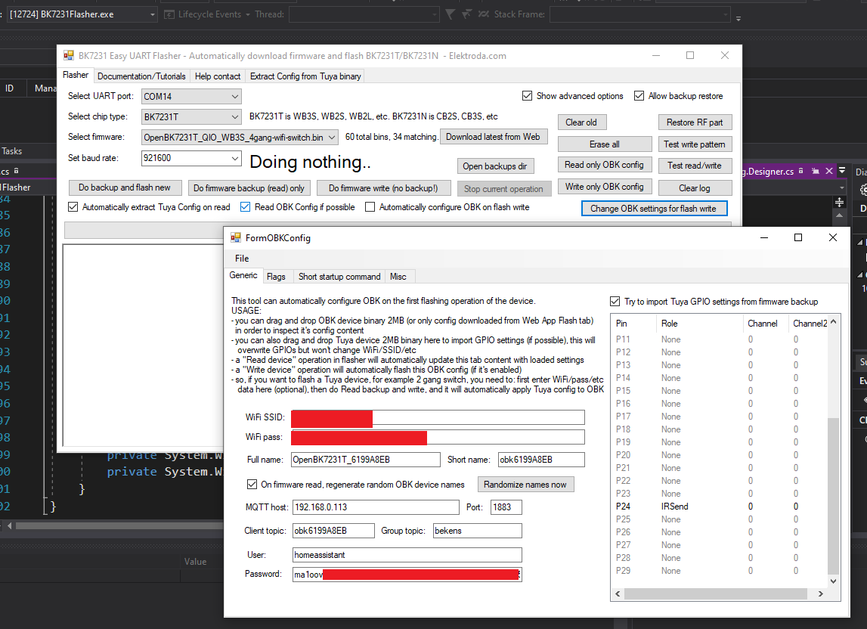867x629 pixels.
Task: Click the WiFi pass input field
Action: [438, 437]
